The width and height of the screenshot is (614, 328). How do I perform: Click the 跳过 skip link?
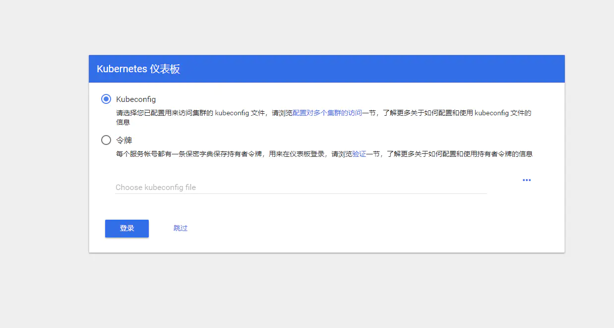(x=181, y=228)
